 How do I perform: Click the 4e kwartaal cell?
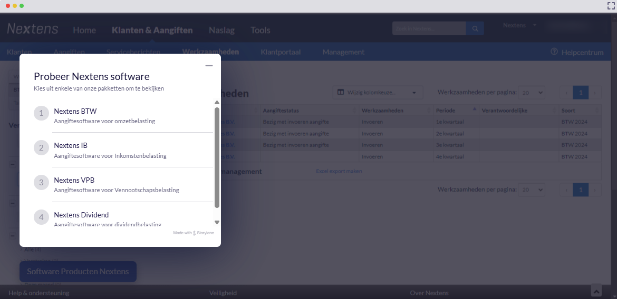pos(456,157)
